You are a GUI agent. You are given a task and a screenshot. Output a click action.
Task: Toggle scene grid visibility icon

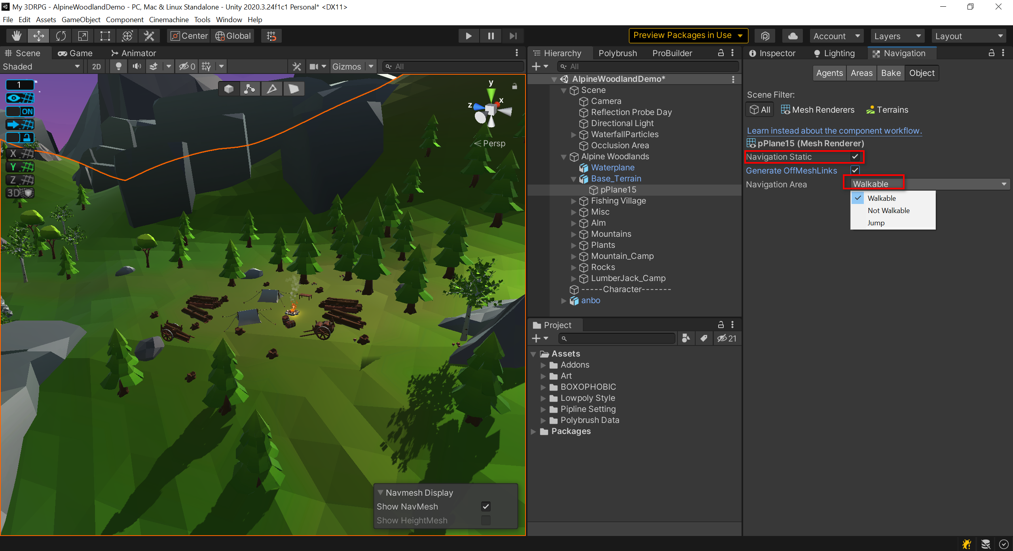pyautogui.click(x=206, y=66)
